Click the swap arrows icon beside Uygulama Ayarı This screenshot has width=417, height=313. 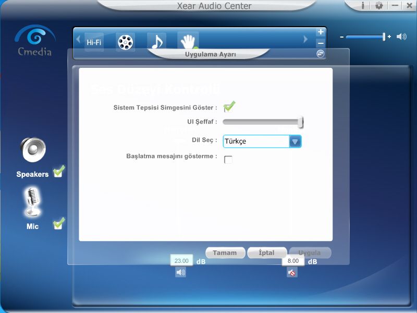(x=320, y=54)
